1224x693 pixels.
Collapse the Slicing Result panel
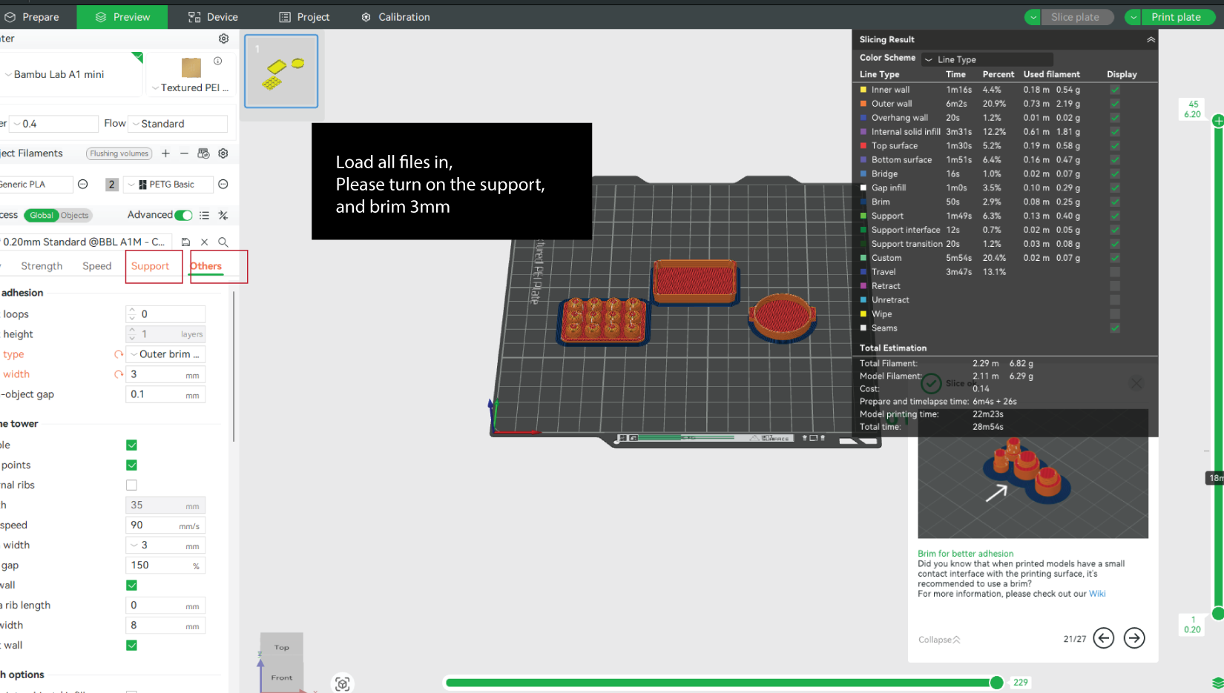point(1151,40)
